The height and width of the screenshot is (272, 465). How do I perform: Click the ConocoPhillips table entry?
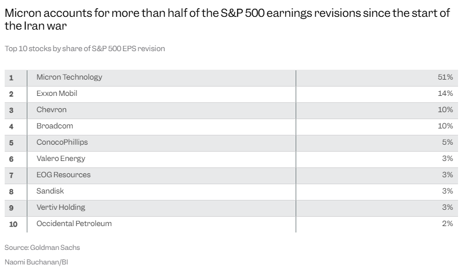[x=62, y=142]
